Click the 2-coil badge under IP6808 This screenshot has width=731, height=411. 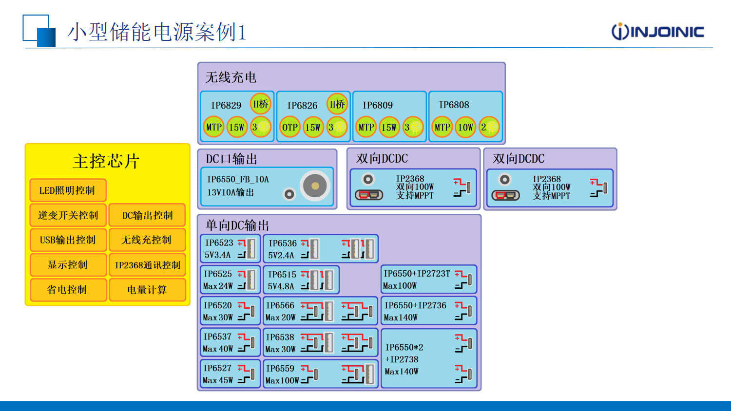pos(489,127)
